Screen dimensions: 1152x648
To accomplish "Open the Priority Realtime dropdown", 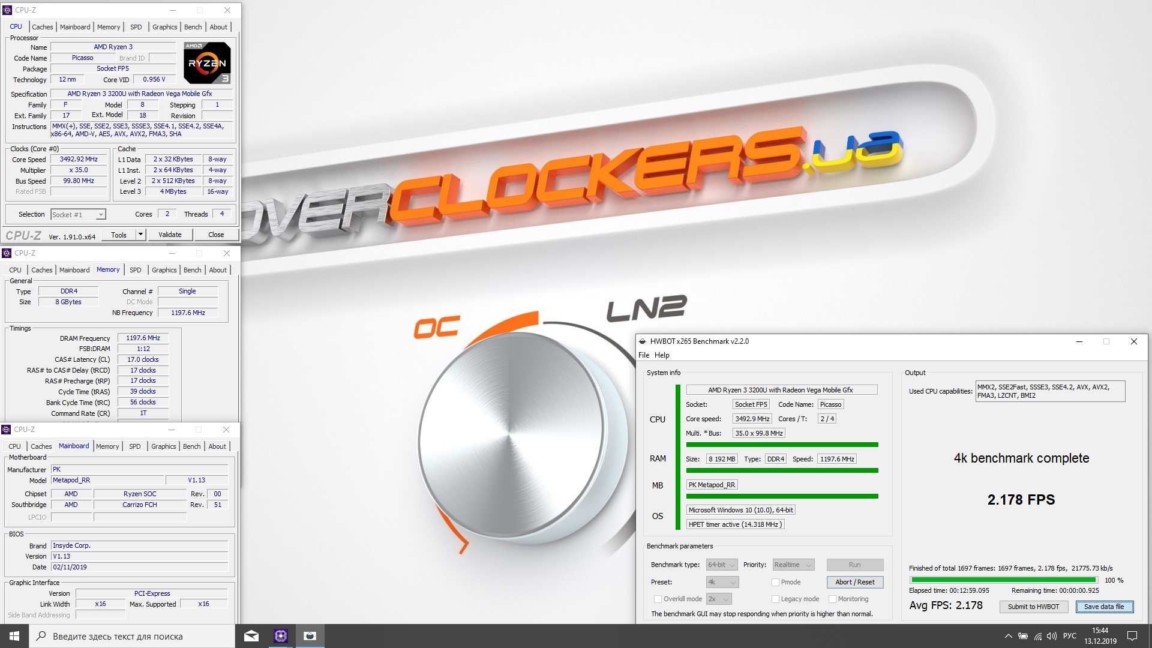I will 793,565.
